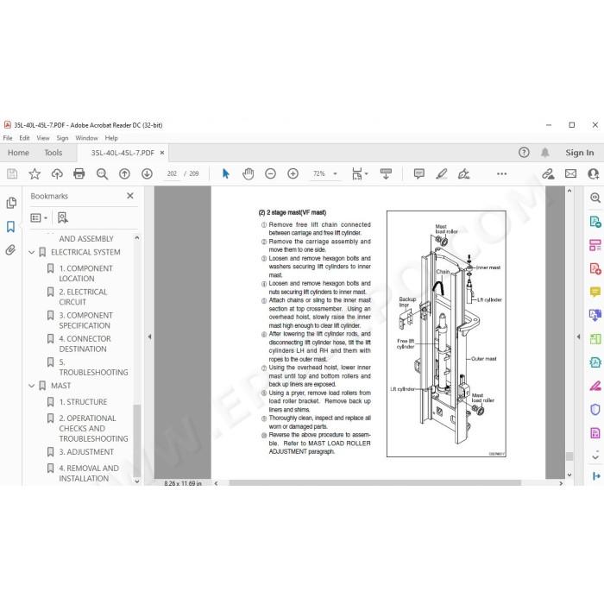Open bookmark 4. CONNECTOR DESTINATION

tap(85, 344)
